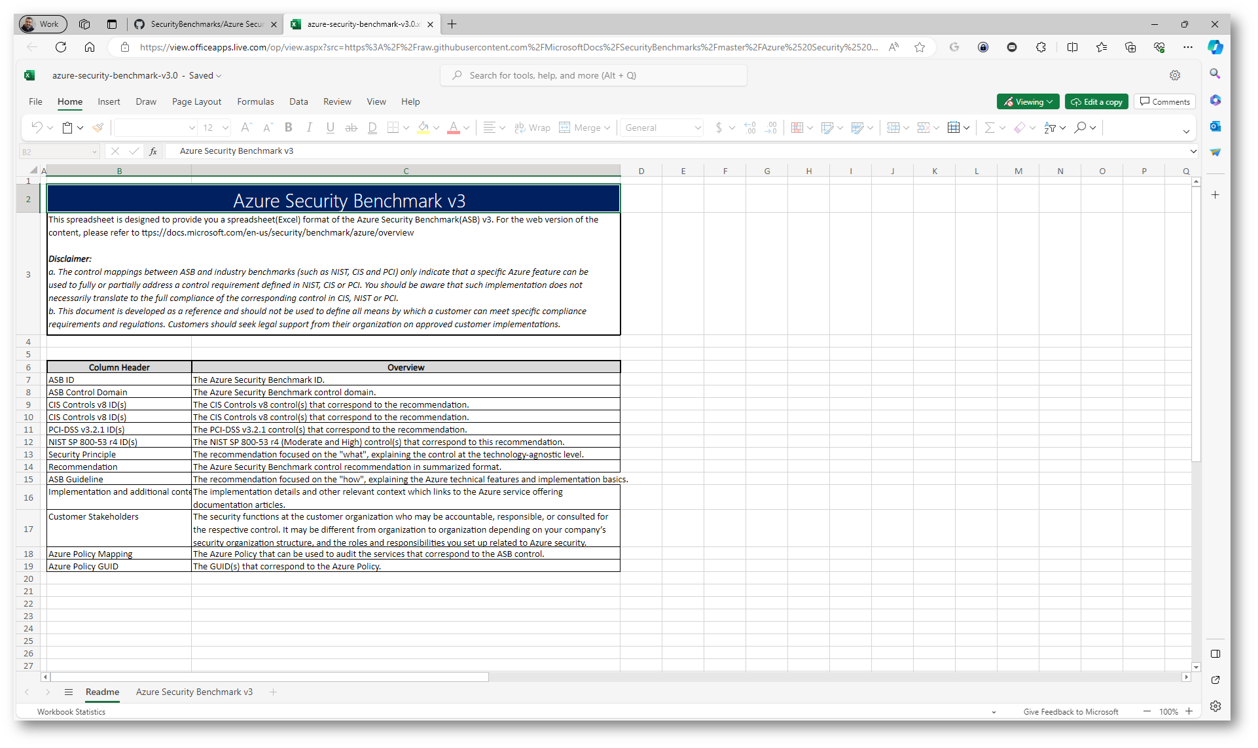This screenshot has width=1258, height=748.
Task: Open the File menu
Action: (35, 101)
